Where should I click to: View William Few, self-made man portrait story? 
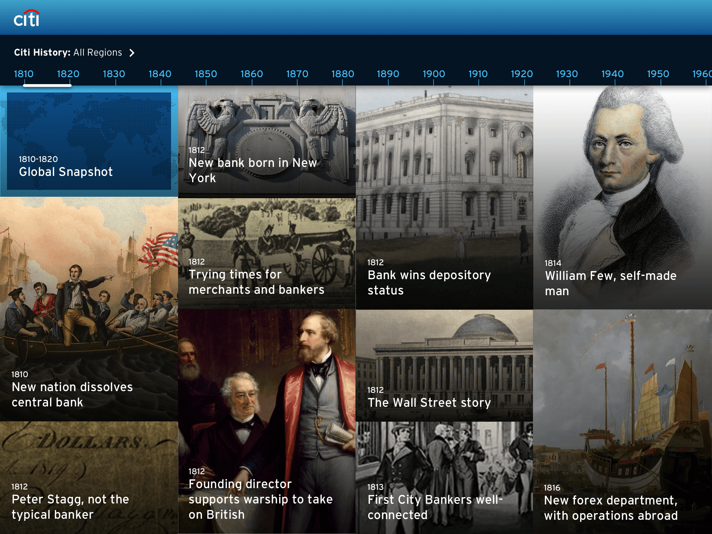click(x=623, y=197)
